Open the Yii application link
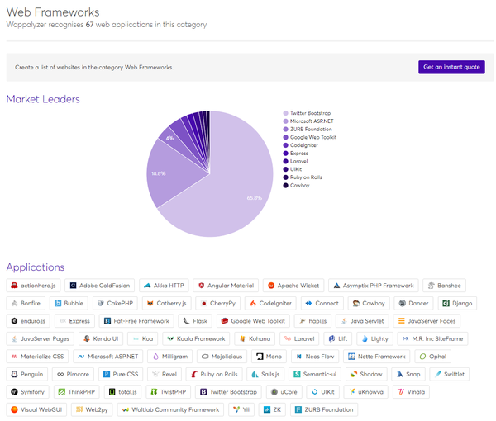Screen dimensions: 496x421 [241, 409]
